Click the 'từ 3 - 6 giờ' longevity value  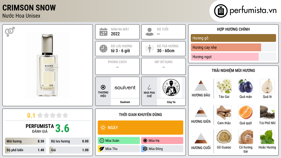coord(120,51)
